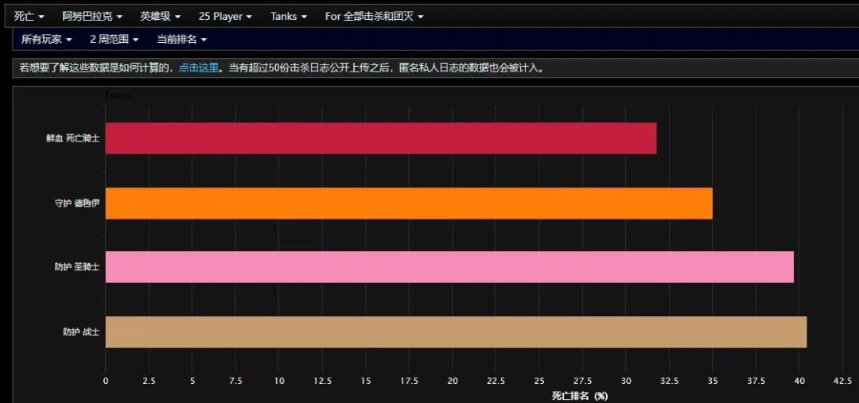The image size is (859, 403).
Task: Click the 死亡排名 (%) axis title
Action: coord(580,395)
